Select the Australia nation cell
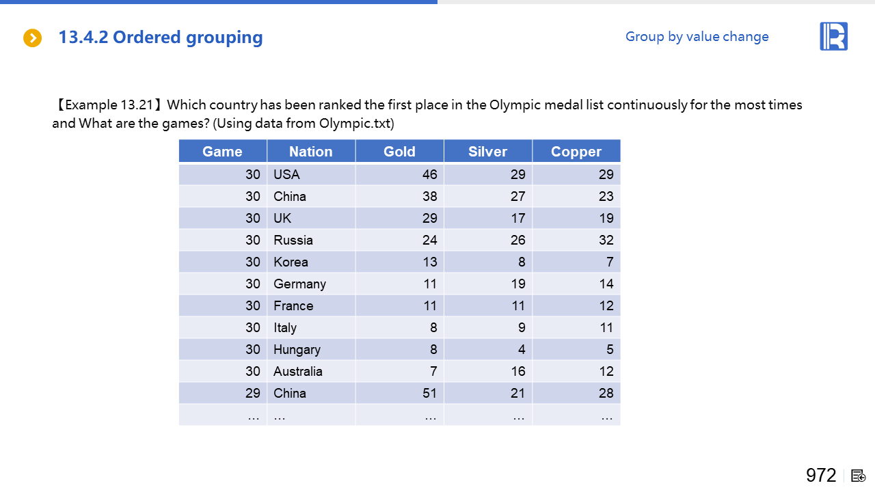The width and height of the screenshot is (875, 492). coord(298,372)
